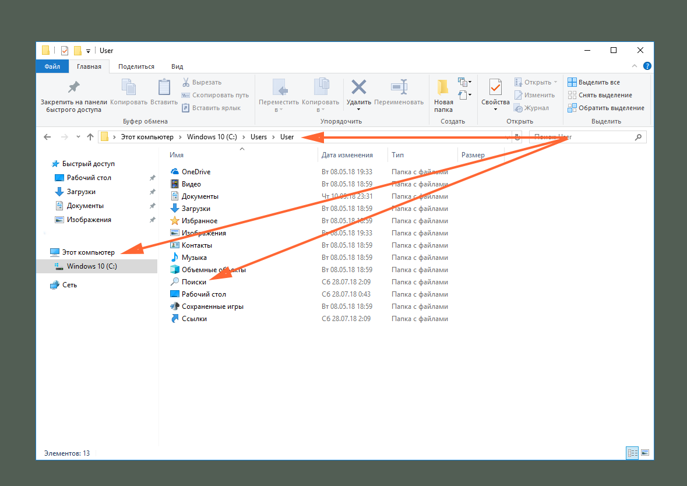The height and width of the screenshot is (486, 687).
Task: Click the Copy icon in ribbon
Action: [128, 87]
